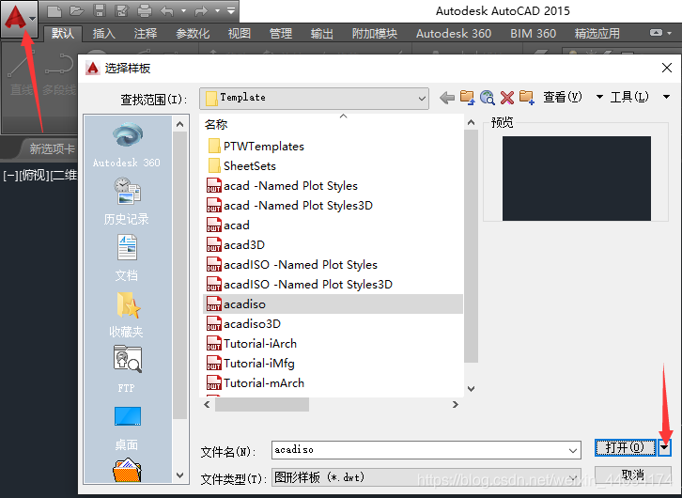Screen dimensions: 682x498
Task: Open the PTWTemplates folder
Action: tap(256, 147)
